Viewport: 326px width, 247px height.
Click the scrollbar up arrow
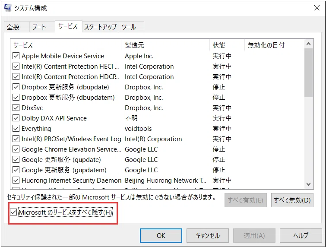click(x=309, y=44)
